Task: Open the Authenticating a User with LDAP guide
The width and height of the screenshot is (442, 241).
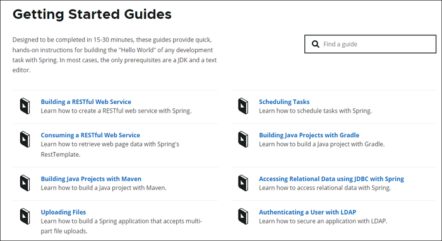Action: [x=308, y=212]
